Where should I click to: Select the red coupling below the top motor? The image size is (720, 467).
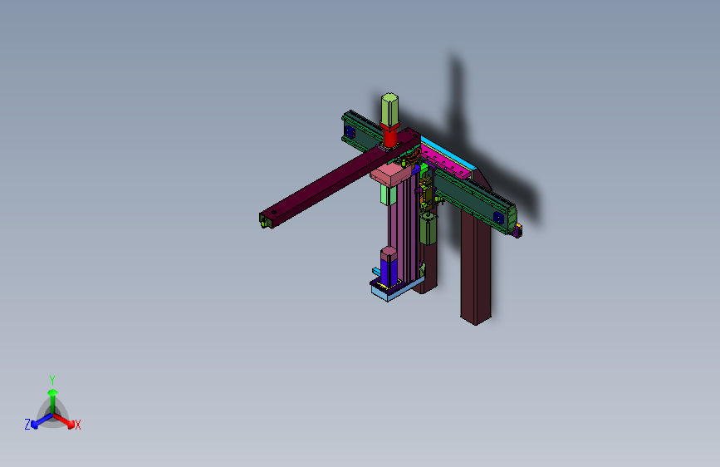(389, 135)
